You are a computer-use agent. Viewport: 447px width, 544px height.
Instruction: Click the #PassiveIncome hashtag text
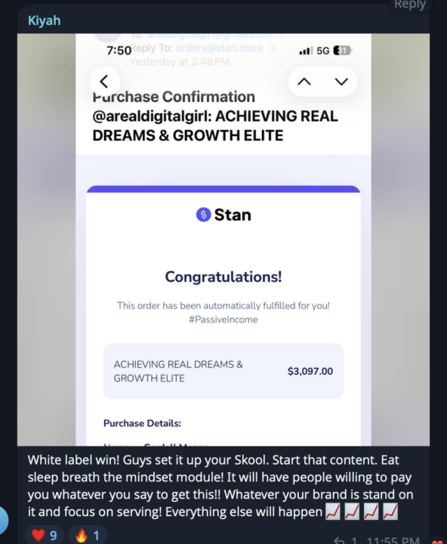click(223, 320)
